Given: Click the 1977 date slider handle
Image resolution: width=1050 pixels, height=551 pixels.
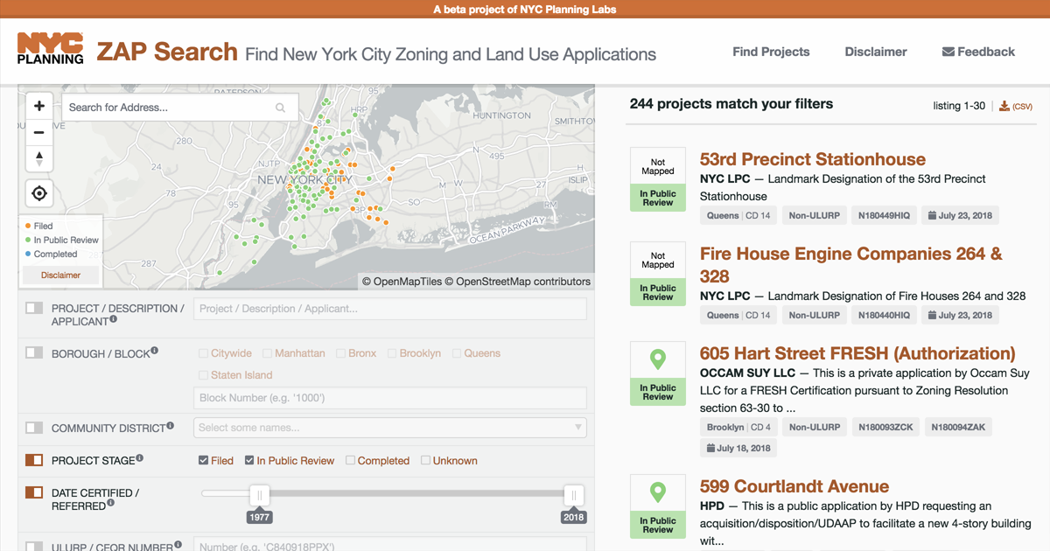Looking at the screenshot, I should click(x=259, y=496).
